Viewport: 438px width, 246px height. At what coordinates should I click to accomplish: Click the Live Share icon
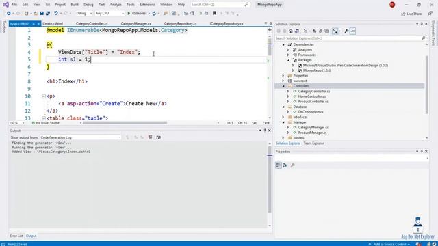(403, 14)
